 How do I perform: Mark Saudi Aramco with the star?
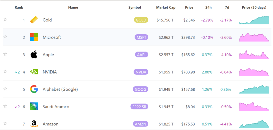point(5,106)
